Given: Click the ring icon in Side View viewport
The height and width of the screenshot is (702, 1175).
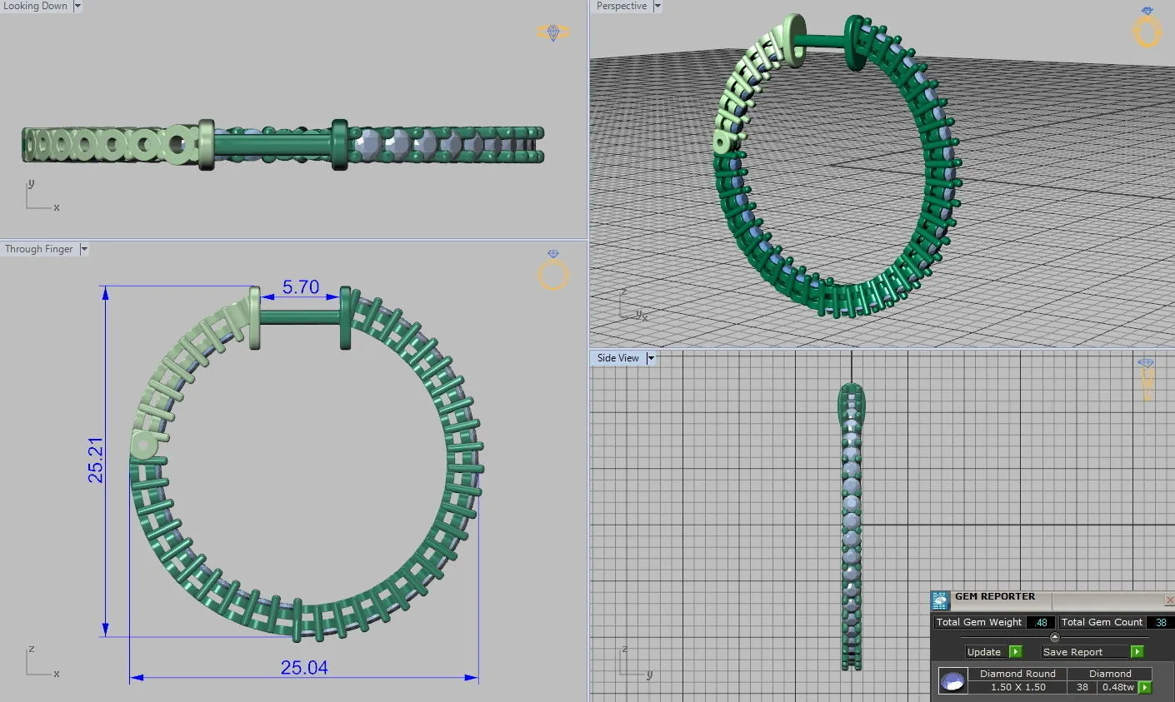Looking at the screenshot, I should pos(1146,379).
